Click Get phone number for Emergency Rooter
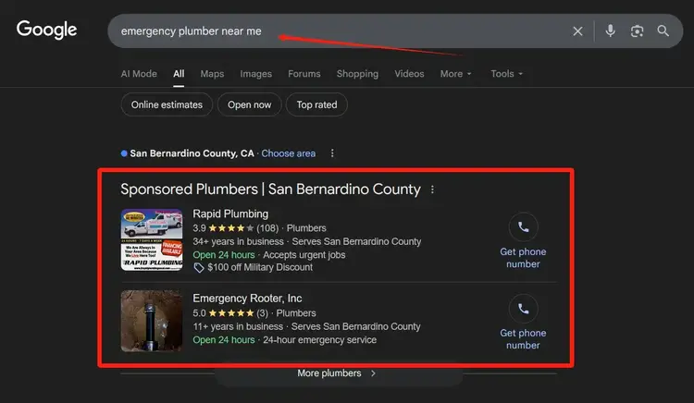Screen dimensions: 694x403 (x=523, y=339)
